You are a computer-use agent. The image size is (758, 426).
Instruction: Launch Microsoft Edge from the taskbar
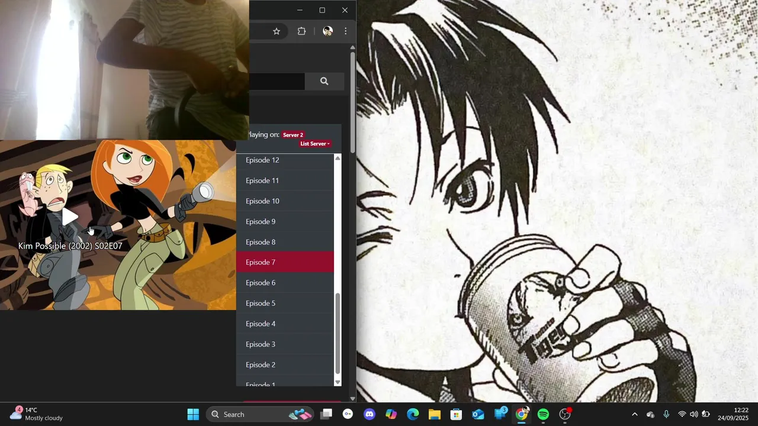[413, 414]
